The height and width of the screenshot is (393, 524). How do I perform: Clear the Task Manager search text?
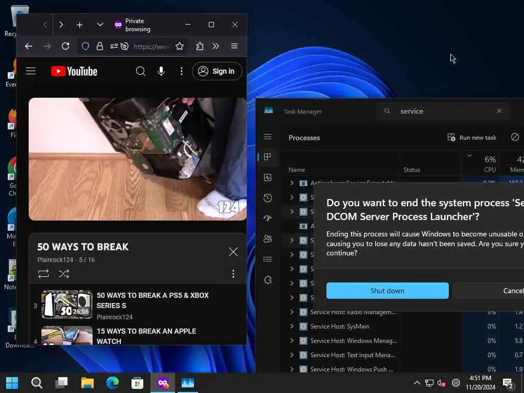pos(499,111)
